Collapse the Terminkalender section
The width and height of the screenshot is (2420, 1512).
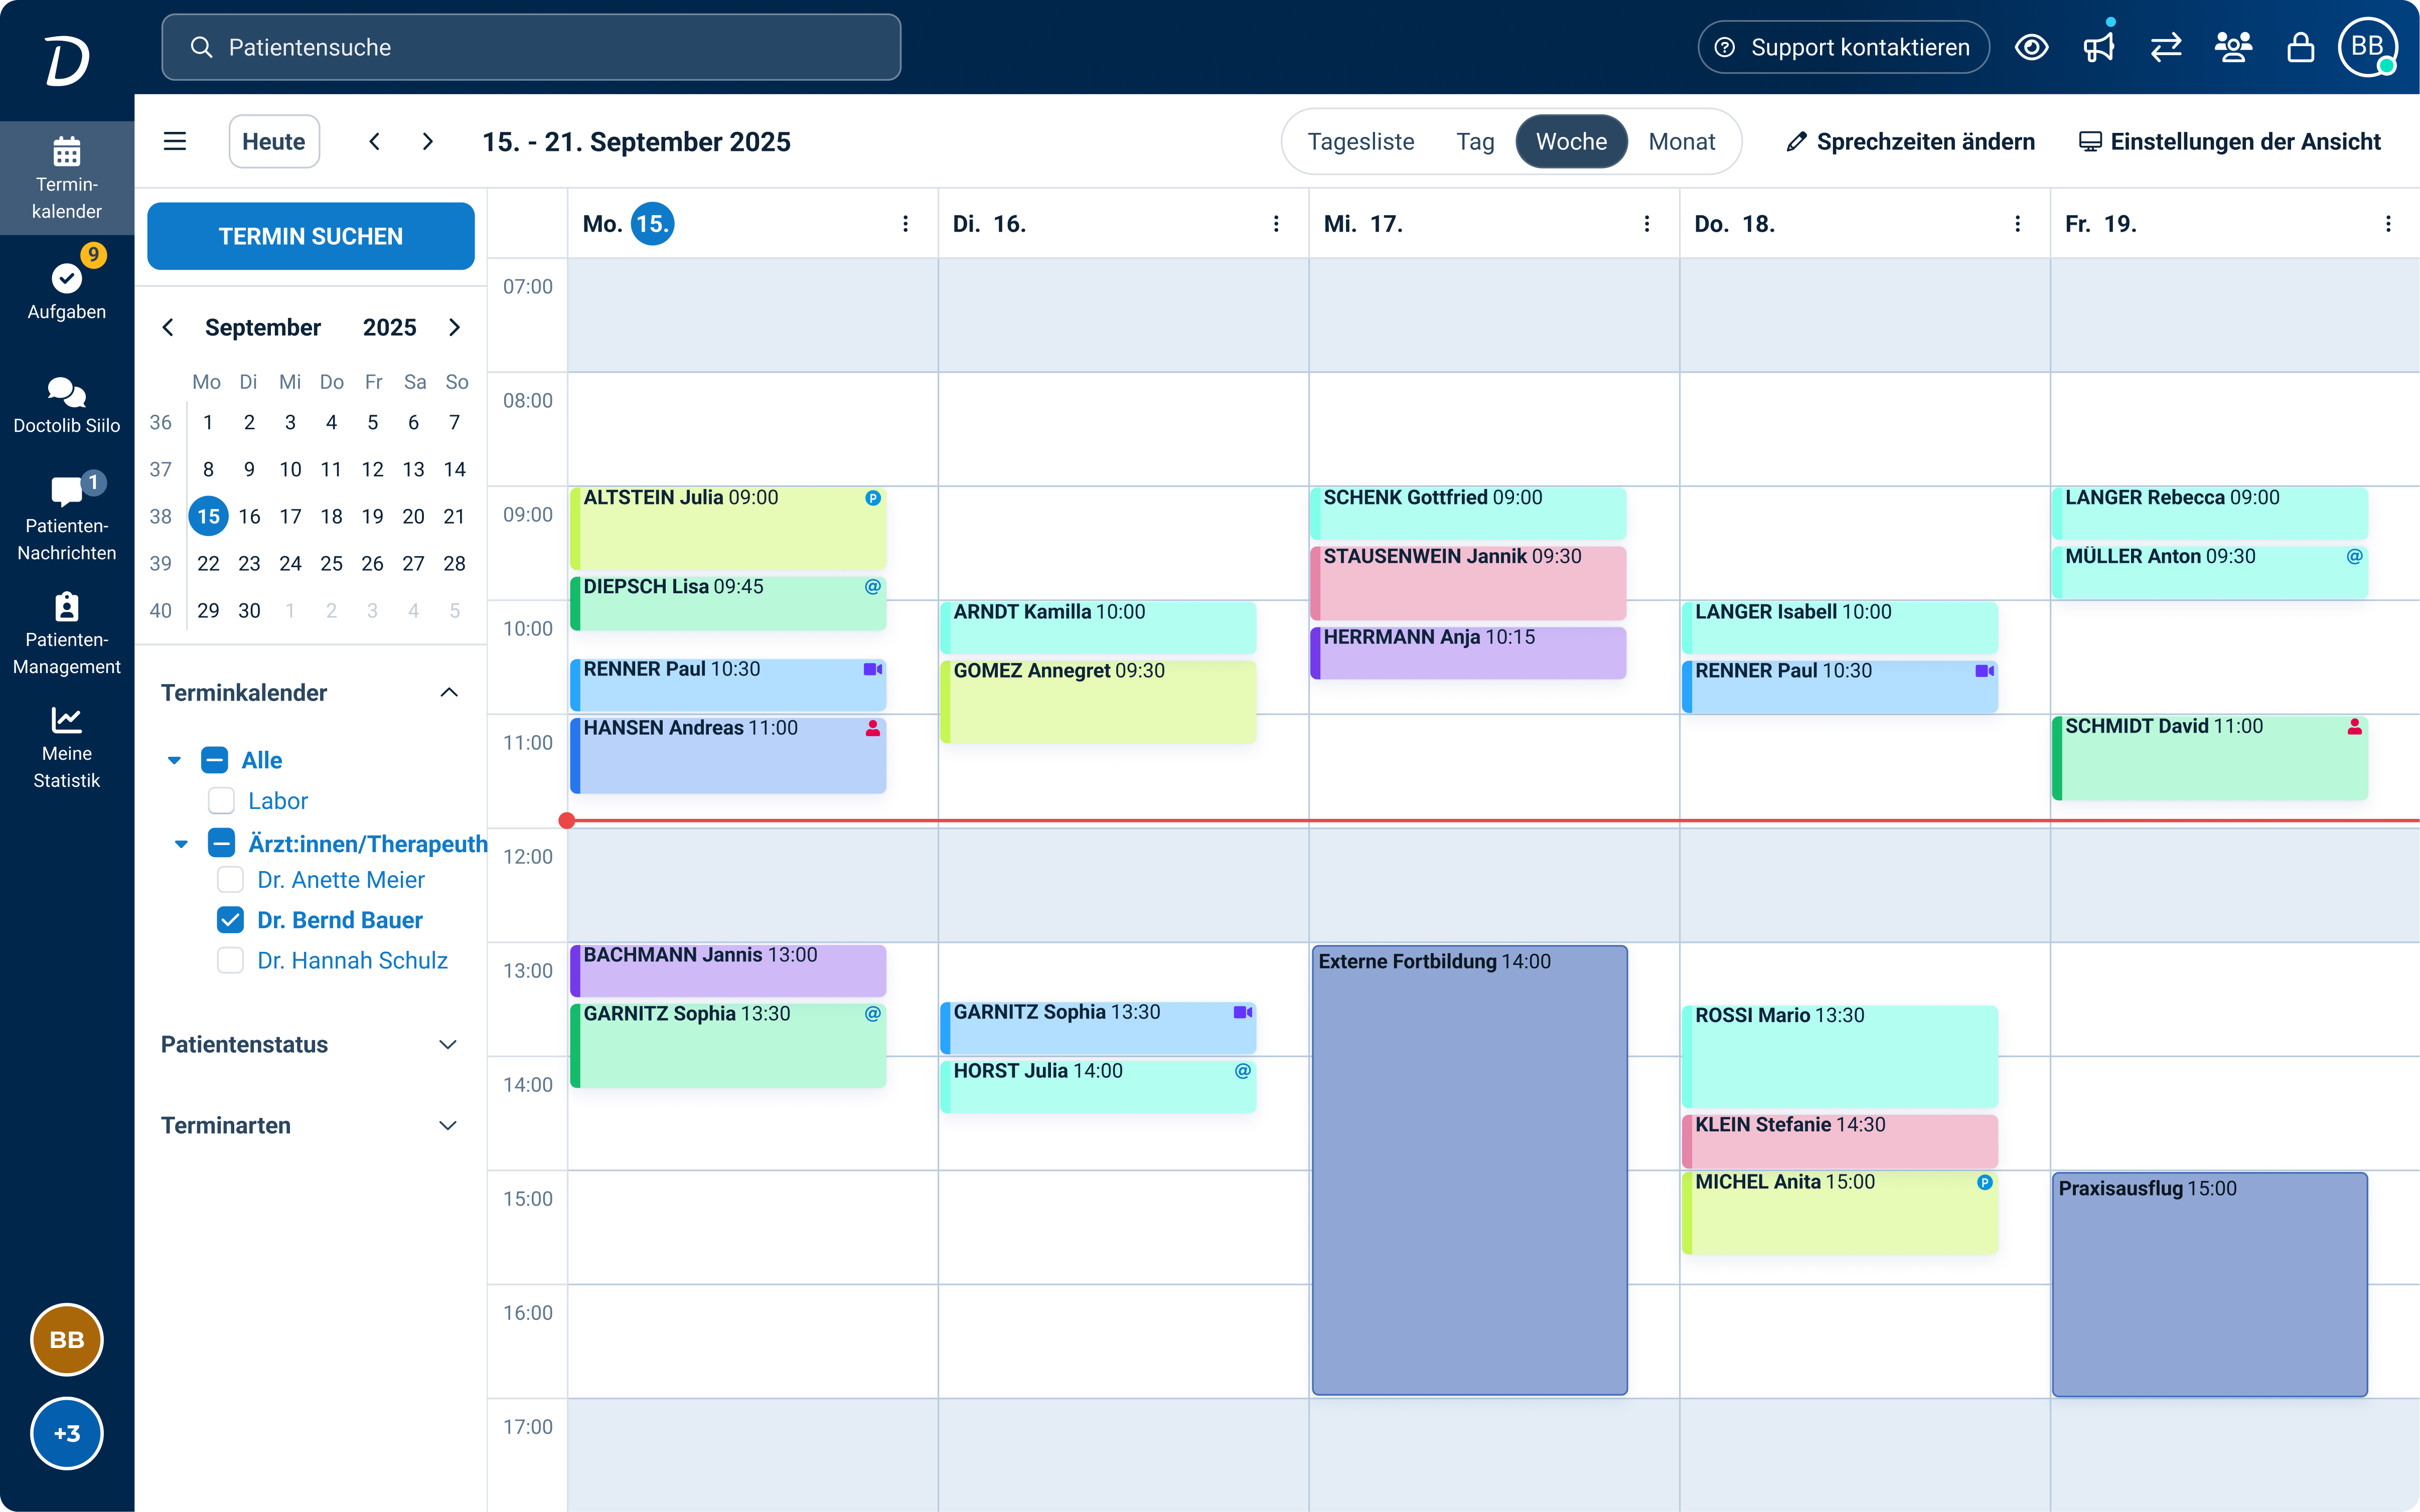click(449, 693)
